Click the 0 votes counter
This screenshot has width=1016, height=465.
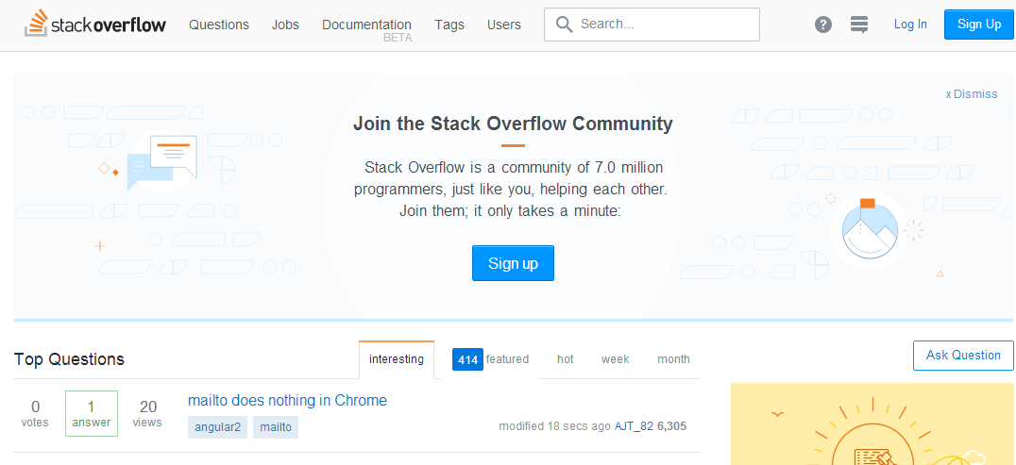coord(35,413)
